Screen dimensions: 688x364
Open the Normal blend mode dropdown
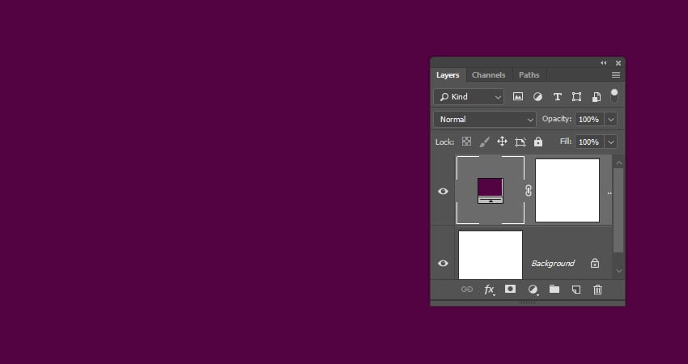click(484, 119)
